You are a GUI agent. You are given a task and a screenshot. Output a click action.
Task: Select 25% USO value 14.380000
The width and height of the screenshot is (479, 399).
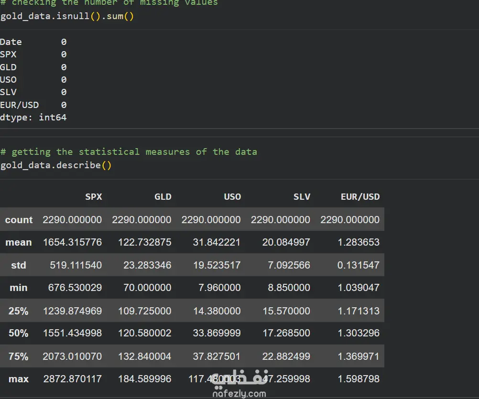(x=217, y=311)
